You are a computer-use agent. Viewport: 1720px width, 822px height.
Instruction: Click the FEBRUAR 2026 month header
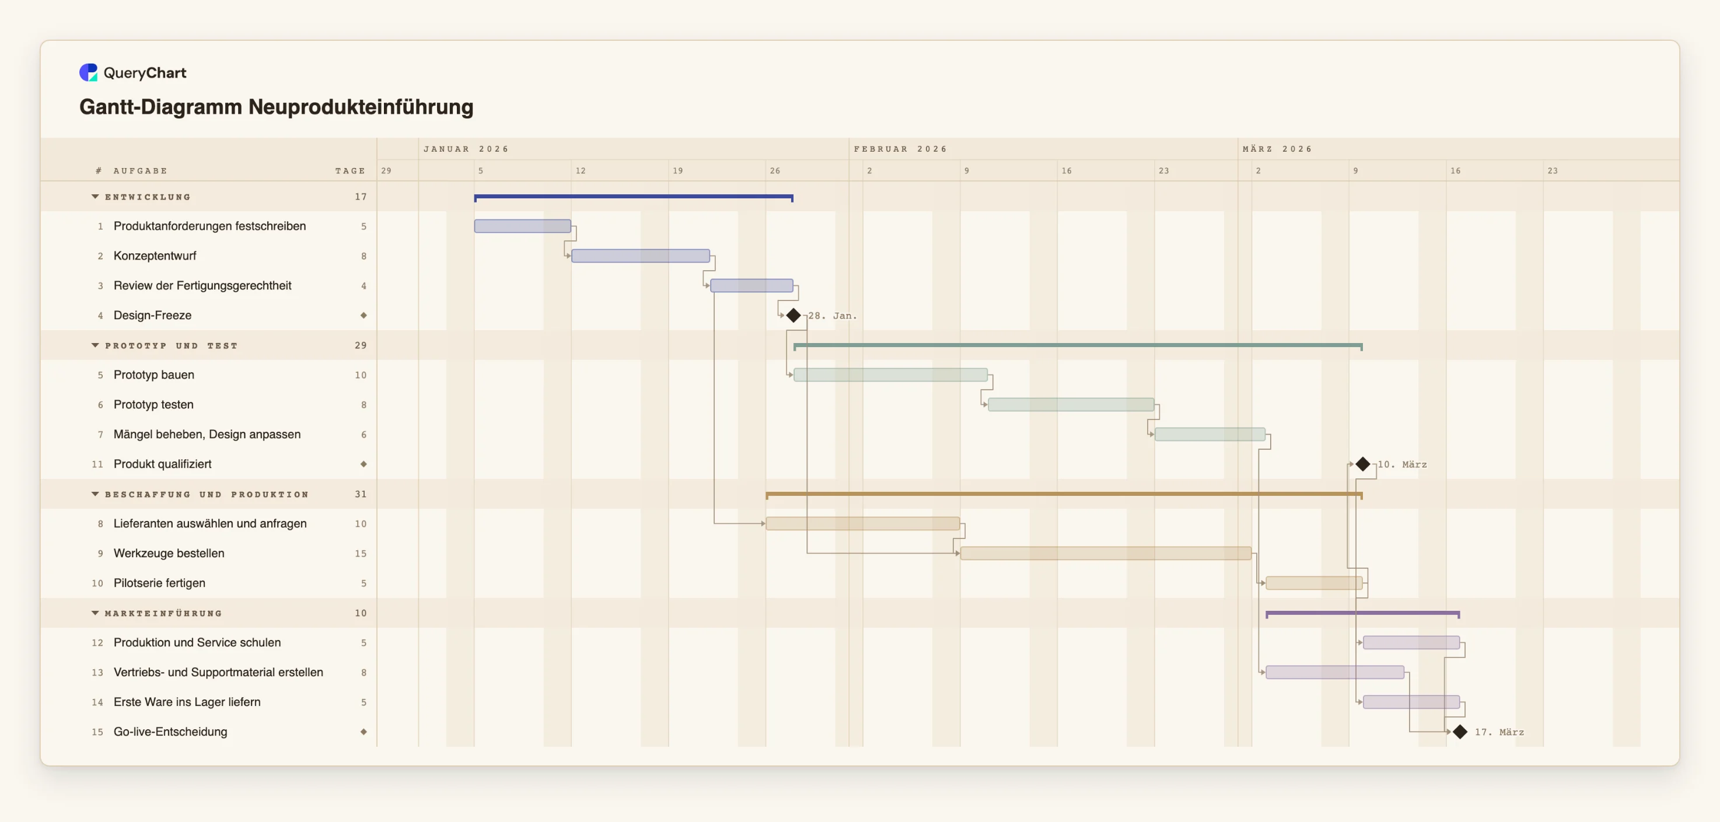(x=900, y=149)
